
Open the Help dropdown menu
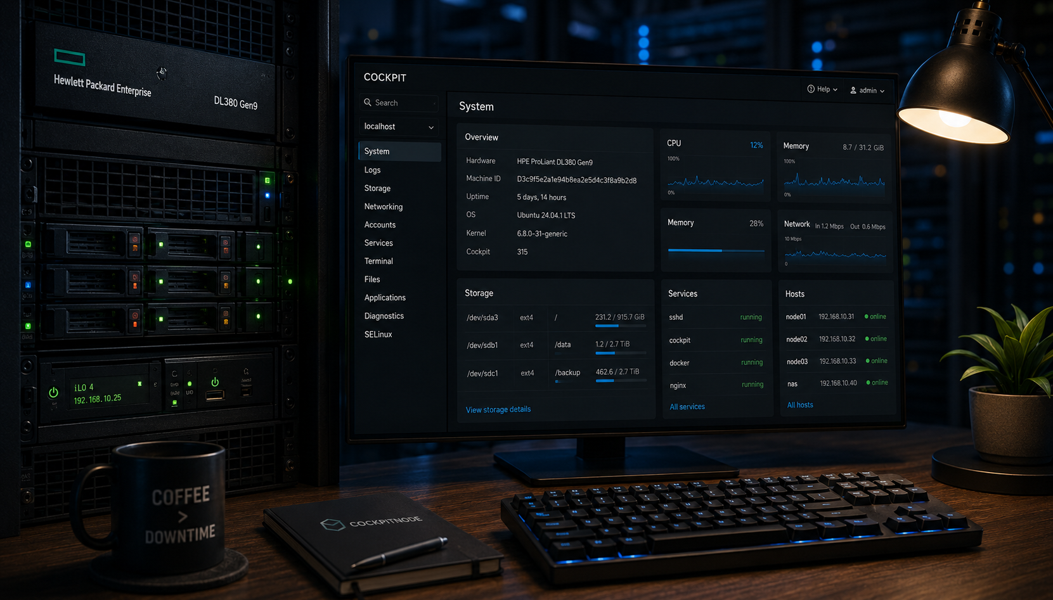pos(822,89)
